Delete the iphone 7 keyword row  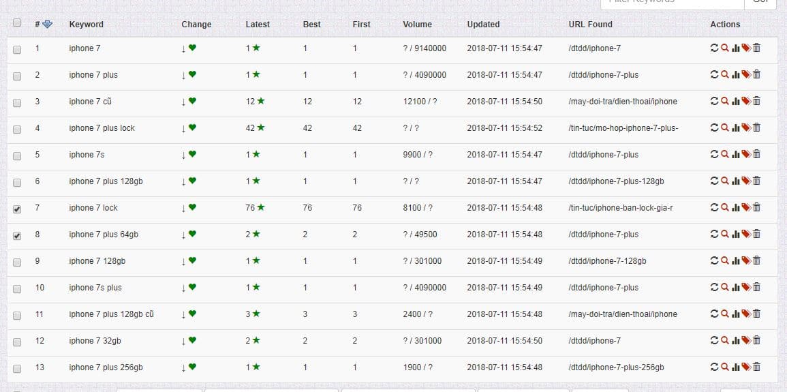tap(757, 48)
